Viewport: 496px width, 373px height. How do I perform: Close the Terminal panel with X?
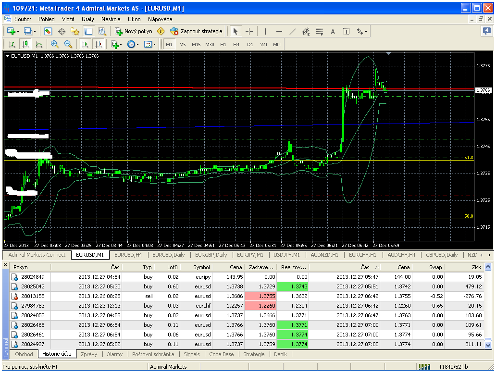click(x=5, y=264)
